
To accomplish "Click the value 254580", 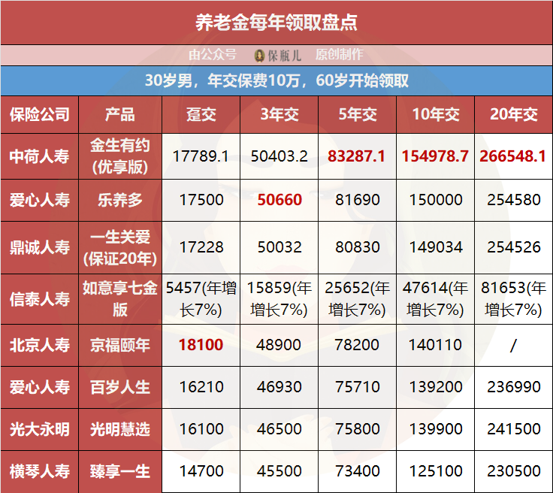I will (x=514, y=200).
